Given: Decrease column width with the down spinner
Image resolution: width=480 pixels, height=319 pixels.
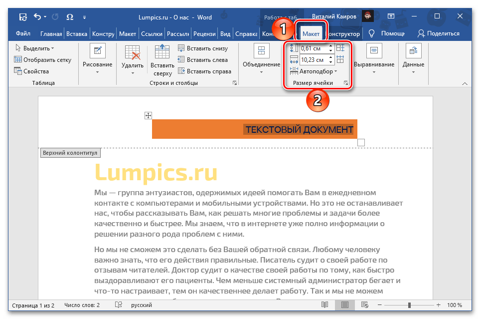Looking at the screenshot, I should click(330, 61).
